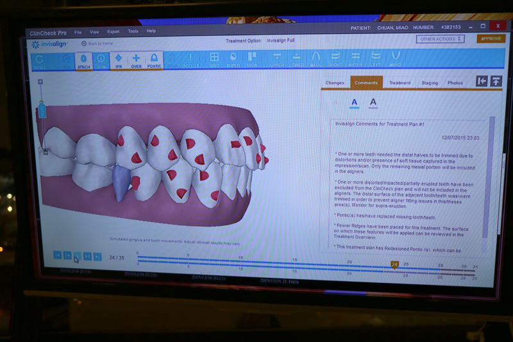Switch to the LEFT side view
This screenshot has width=513, height=342.
(376, 60)
